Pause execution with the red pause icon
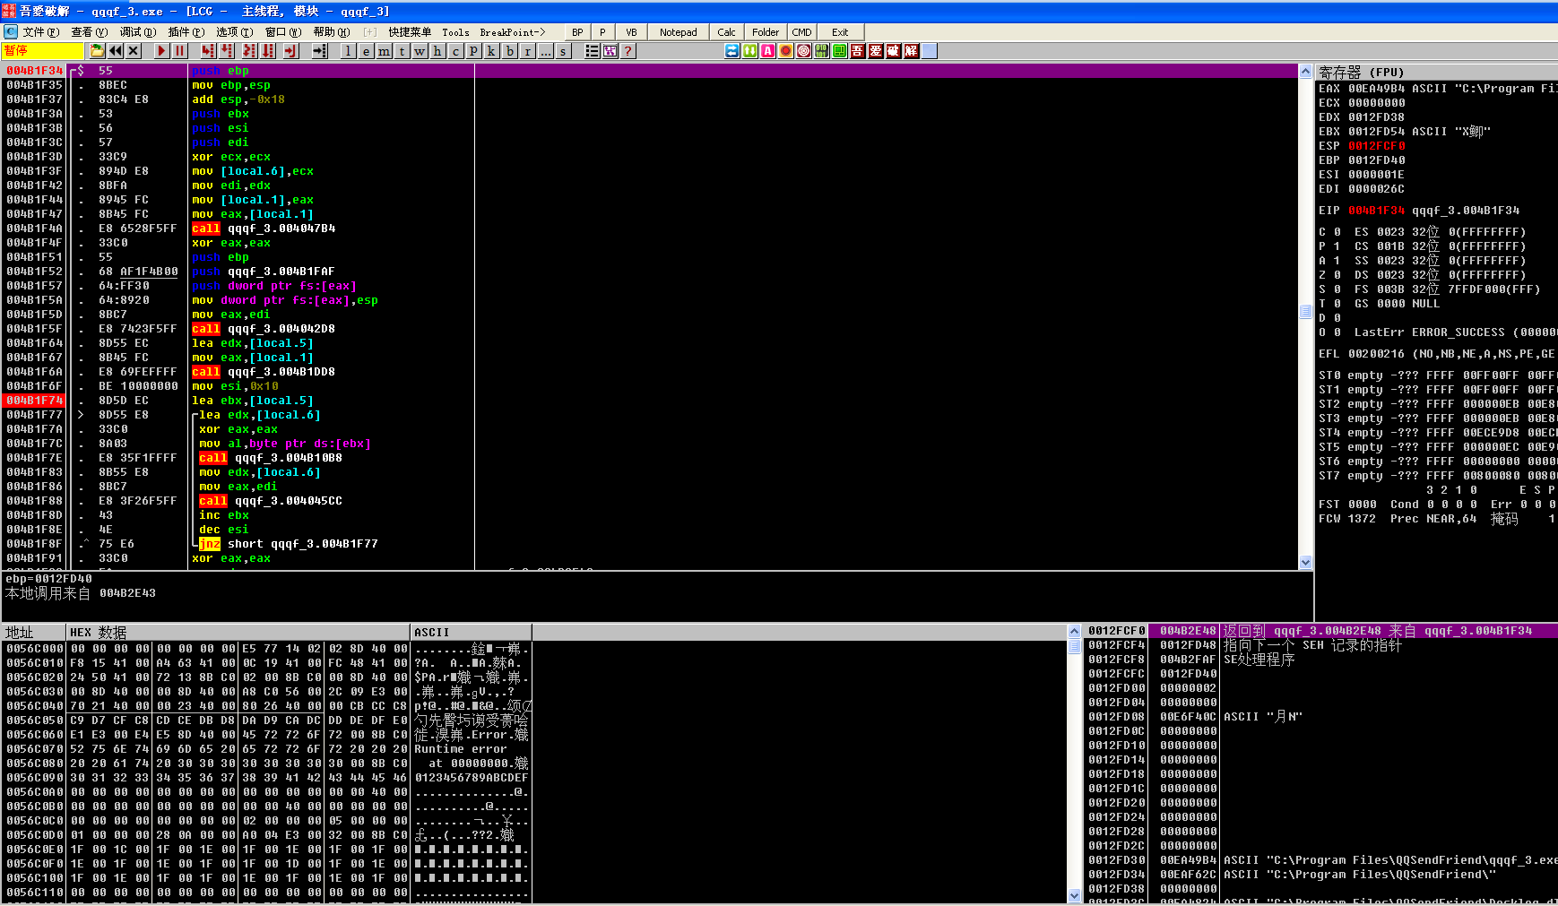 (179, 51)
